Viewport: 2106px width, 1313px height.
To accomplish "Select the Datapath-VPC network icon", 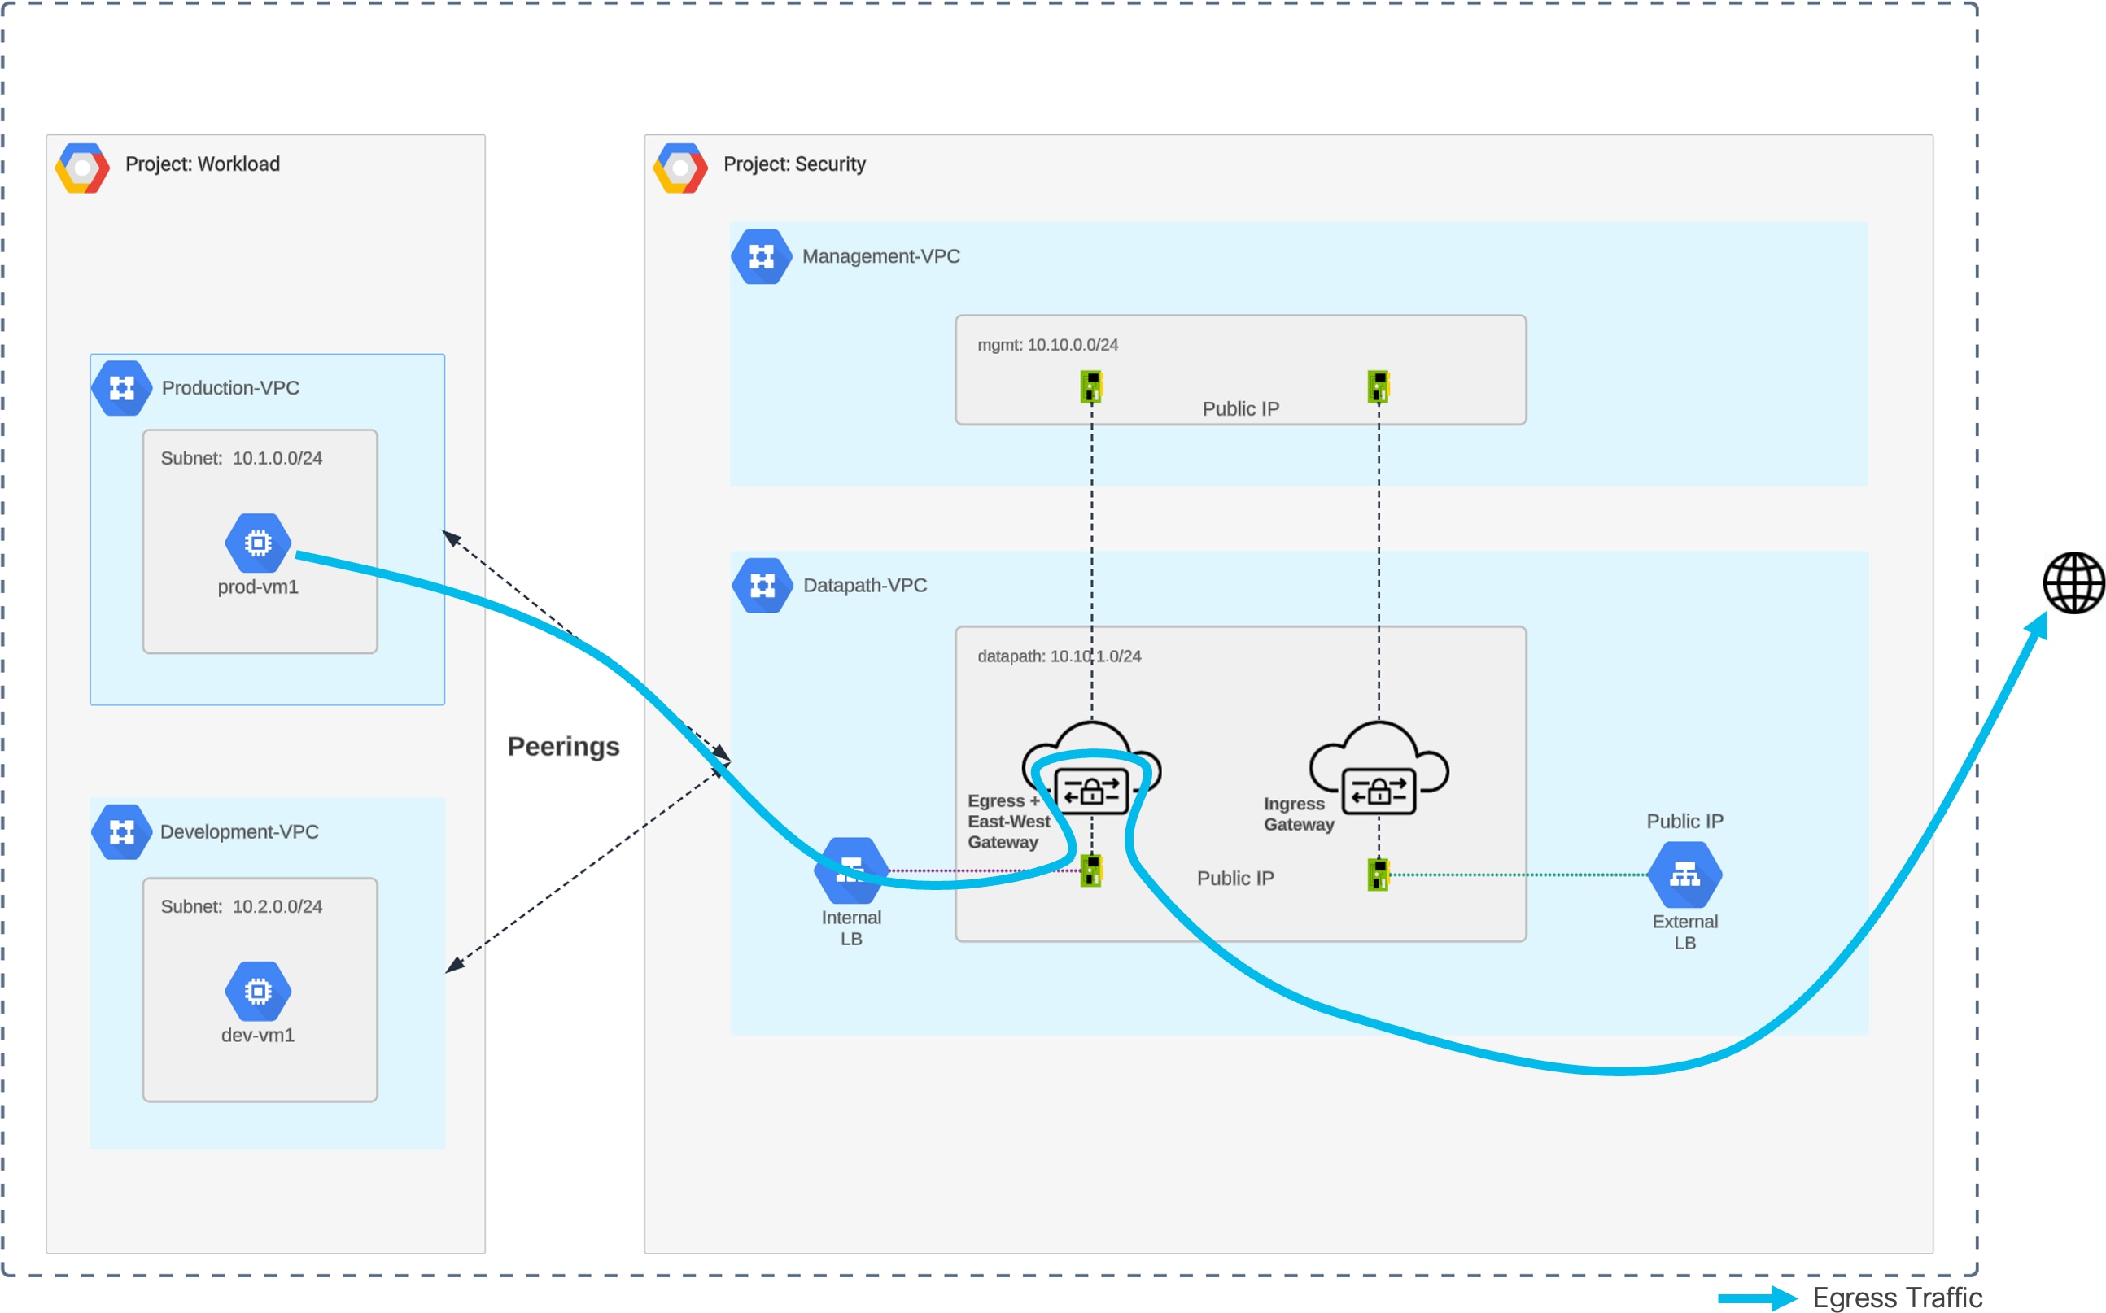I will point(762,585).
